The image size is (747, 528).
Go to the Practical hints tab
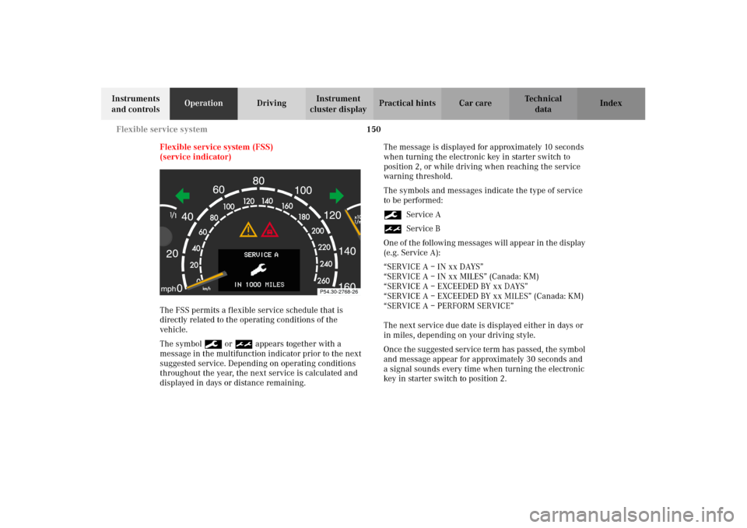[407, 104]
